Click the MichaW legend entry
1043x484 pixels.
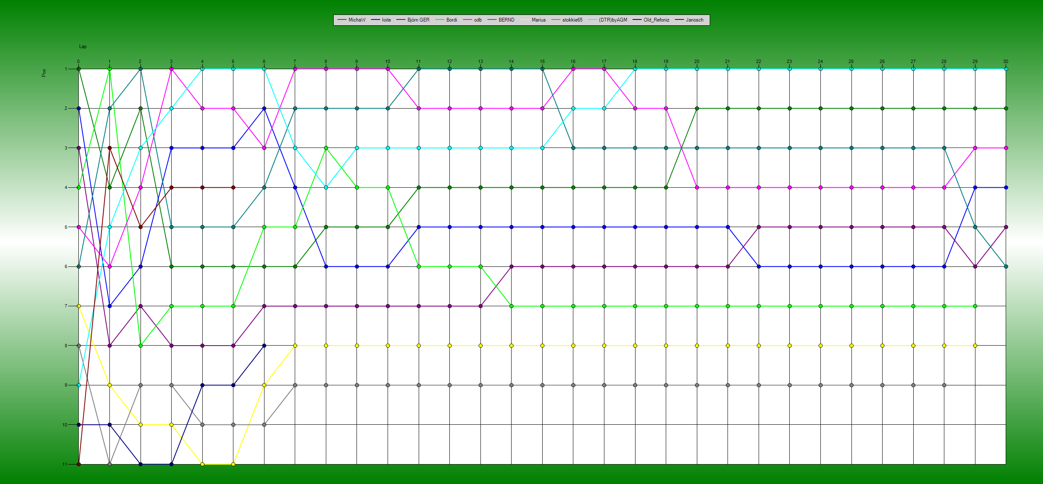(x=356, y=20)
